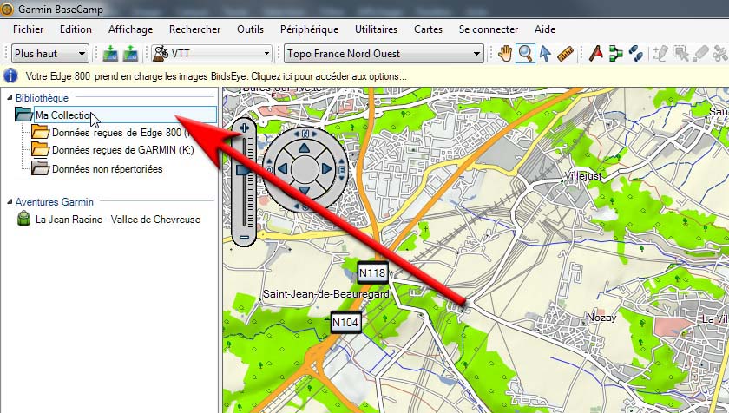Collapse the Bibliothèque section
The height and width of the screenshot is (413, 729).
10,97
